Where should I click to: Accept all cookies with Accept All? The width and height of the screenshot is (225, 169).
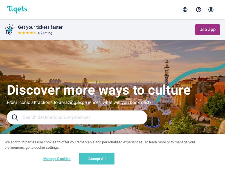(x=97, y=159)
